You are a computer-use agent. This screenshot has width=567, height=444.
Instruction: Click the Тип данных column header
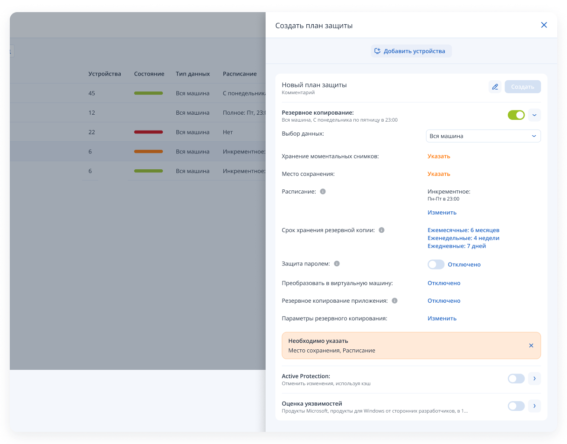pyautogui.click(x=193, y=74)
